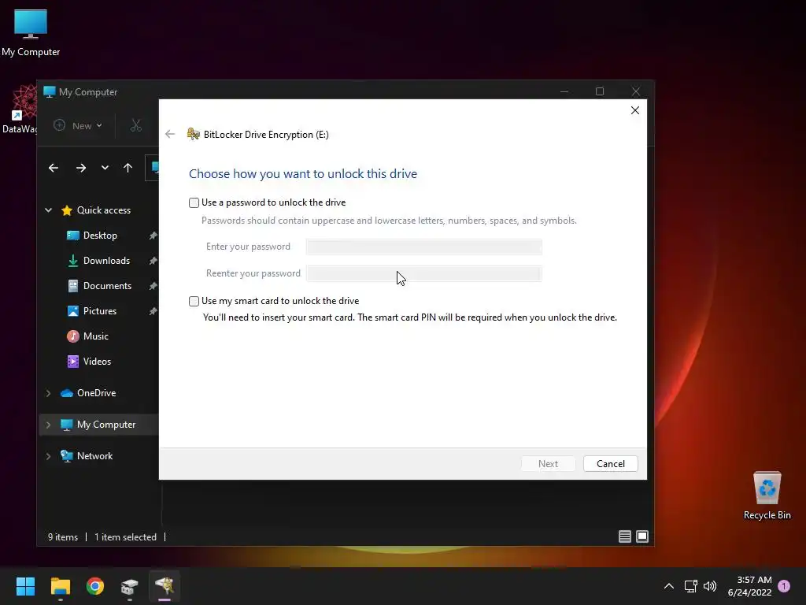Viewport: 806px width, 605px height.
Task: Click the installer box icon on taskbar
Action: click(x=130, y=586)
